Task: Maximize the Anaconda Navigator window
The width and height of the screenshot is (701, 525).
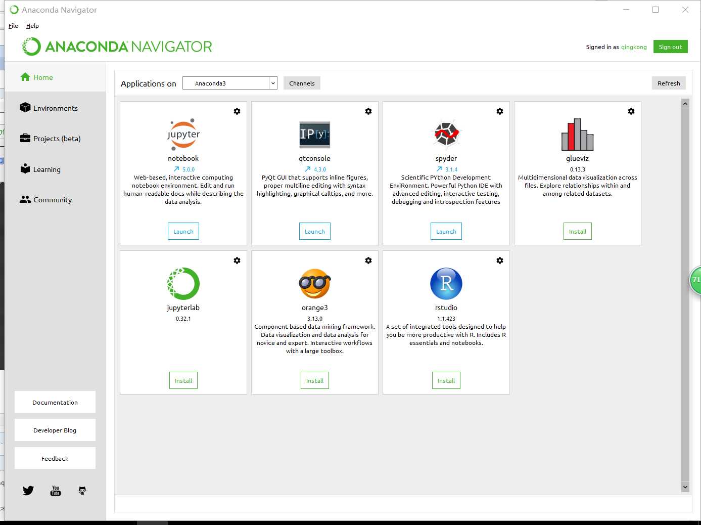Action: coord(656,10)
